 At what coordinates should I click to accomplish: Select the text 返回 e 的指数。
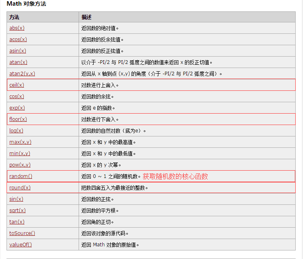pos(98,108)
